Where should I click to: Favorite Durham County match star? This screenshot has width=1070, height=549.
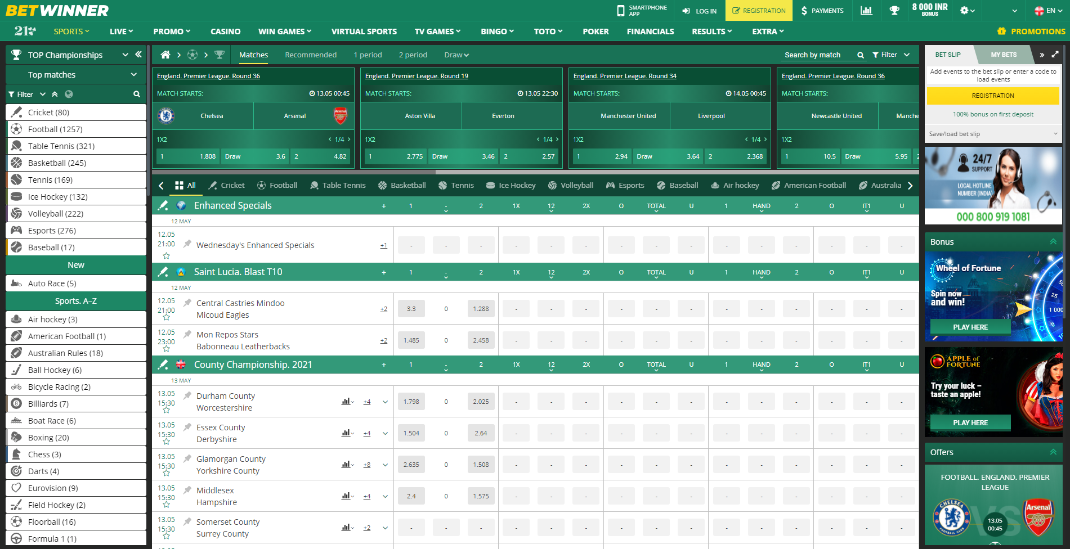pyautogui.click(x=166, y=410)
